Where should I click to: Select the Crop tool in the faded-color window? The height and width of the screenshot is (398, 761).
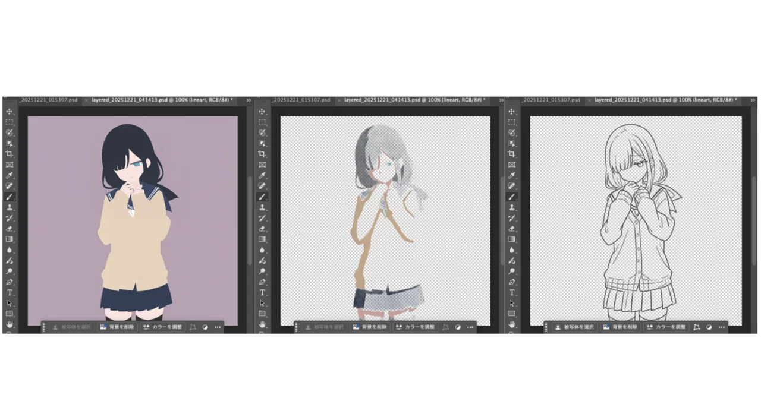262,154
